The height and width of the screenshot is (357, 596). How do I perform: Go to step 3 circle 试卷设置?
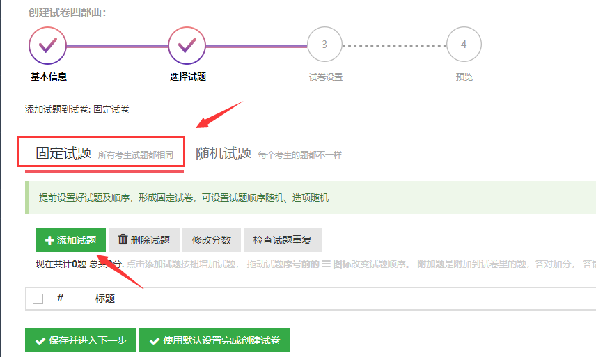point(324,45)
